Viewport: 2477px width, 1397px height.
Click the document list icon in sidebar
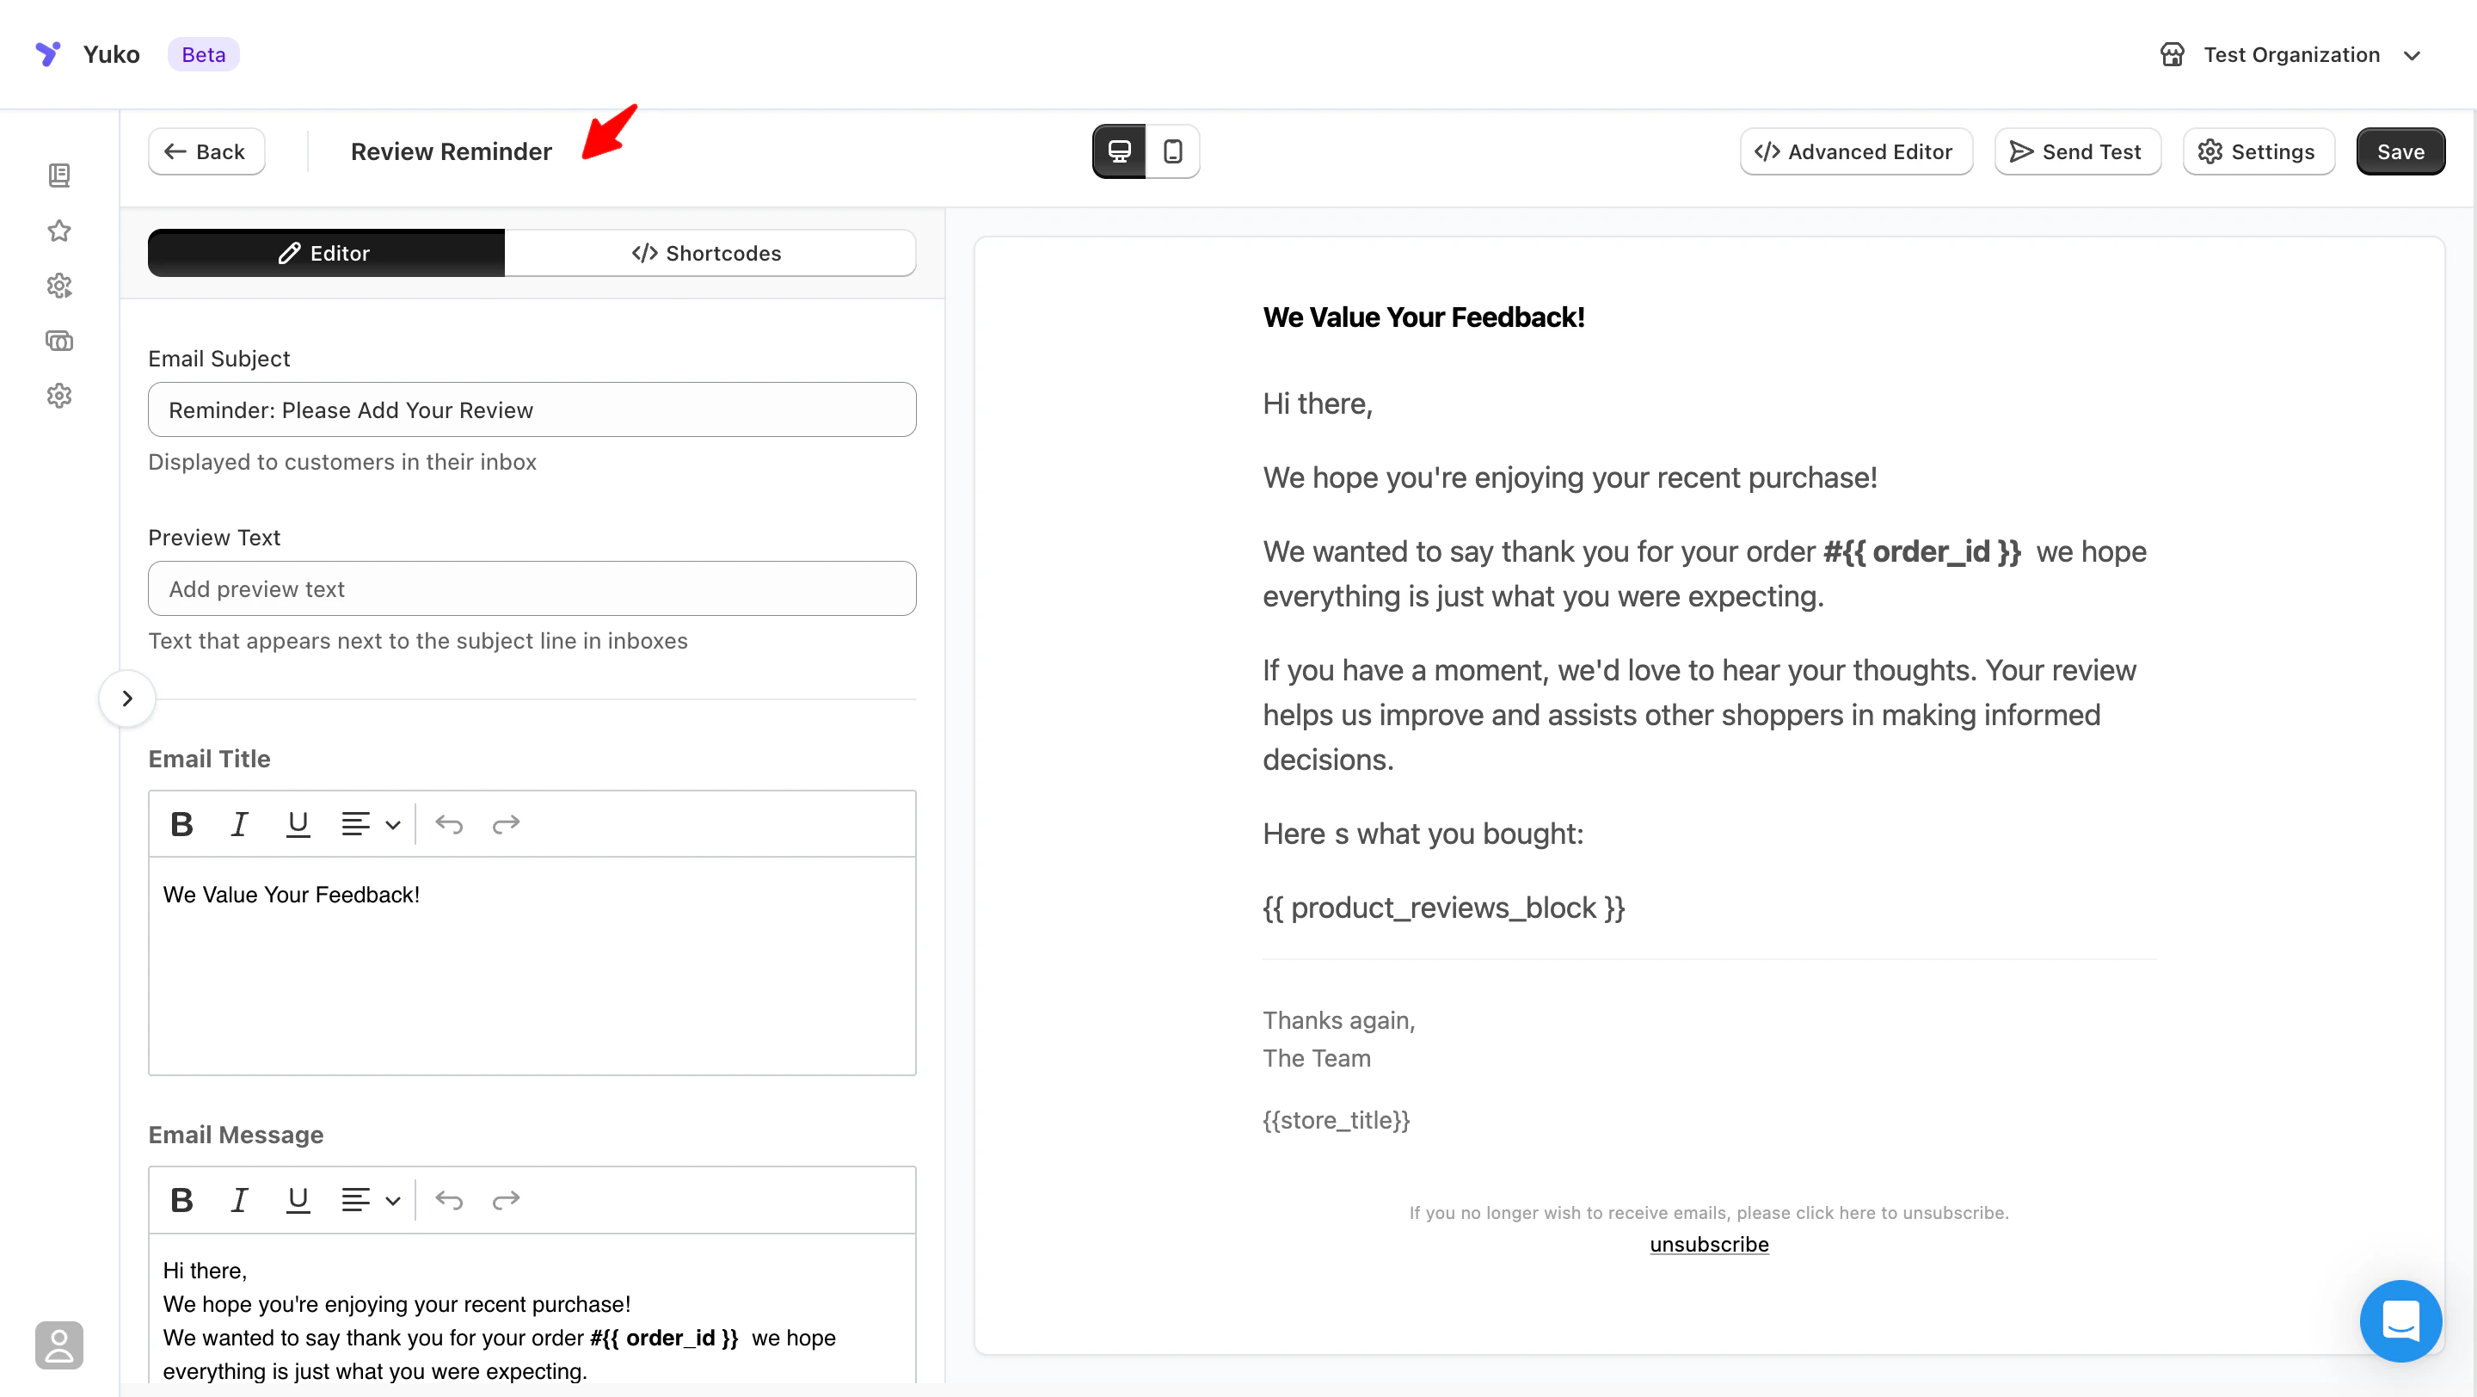(59, 175)
